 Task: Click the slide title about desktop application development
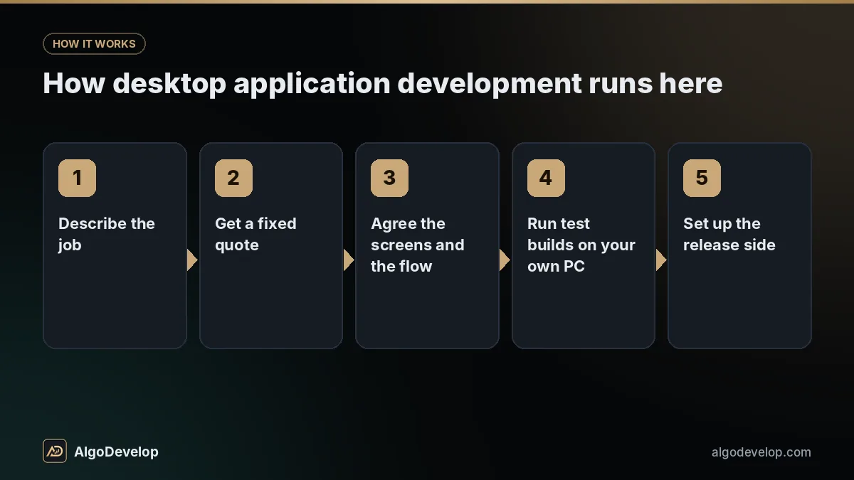[x=383, y=83]
